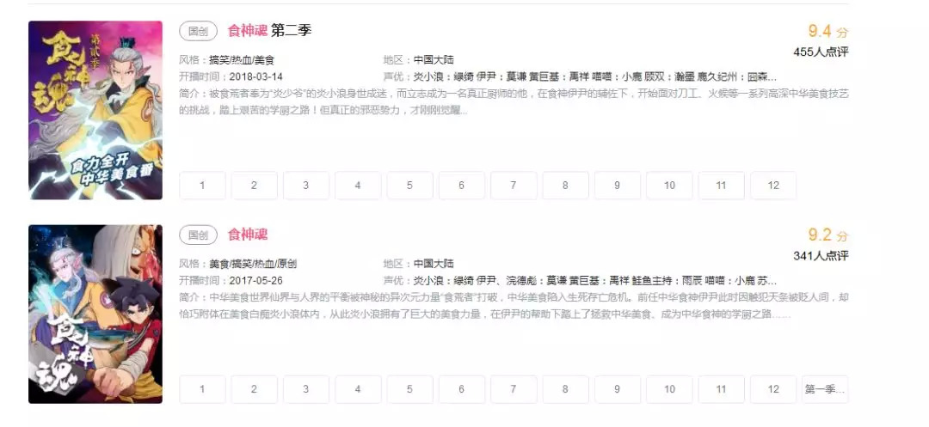Open the first-season 食神魂 poster thumbnail
This screenshot has width=929, height=427.
[x=95, y=314]
